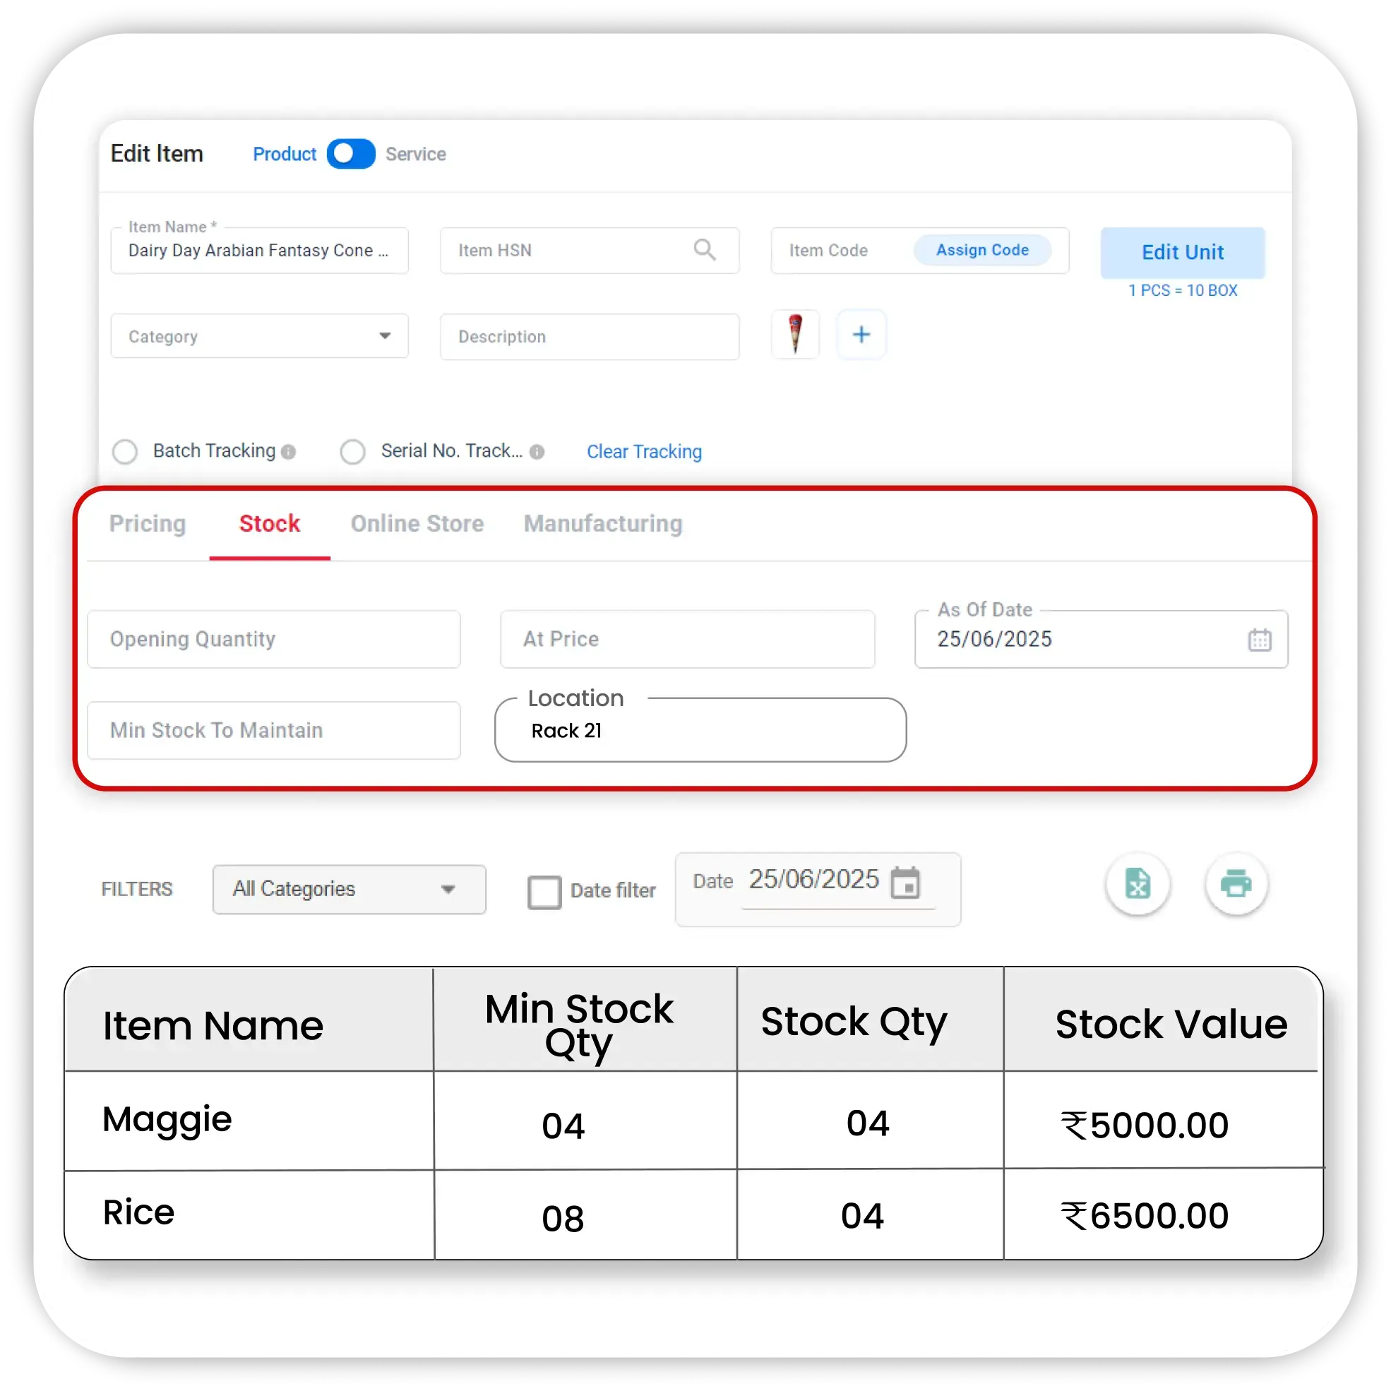
Task: View the Batch Tracking info tooltip
Action: (x=288, y=451)
